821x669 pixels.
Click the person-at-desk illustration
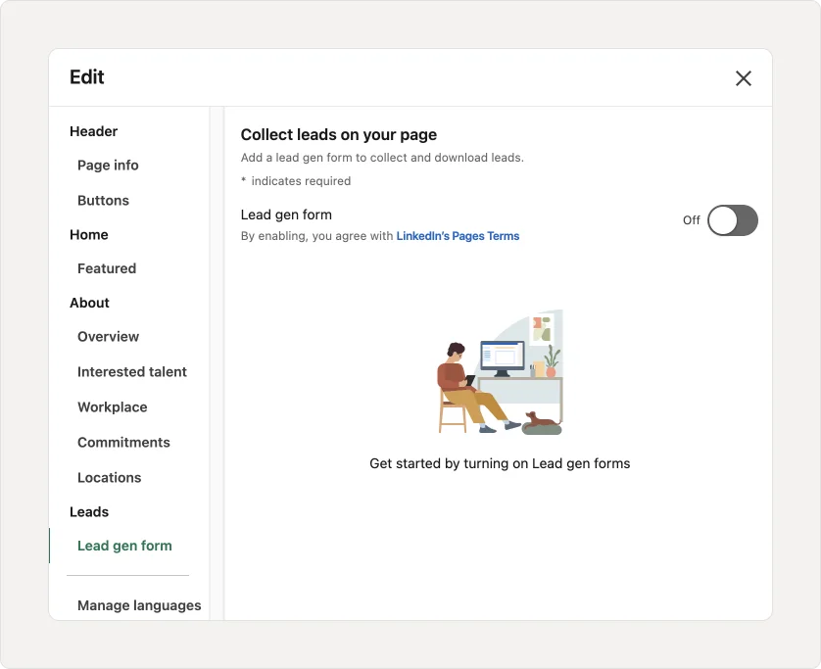tap(500, 372)
